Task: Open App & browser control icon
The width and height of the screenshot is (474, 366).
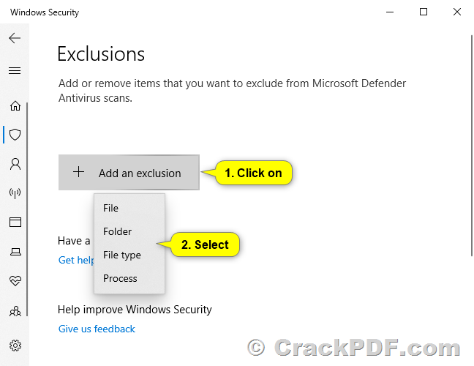Action: tap(15, 223)
